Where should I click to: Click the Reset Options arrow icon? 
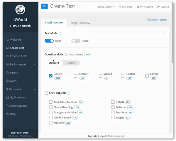[x=8, y=106]
